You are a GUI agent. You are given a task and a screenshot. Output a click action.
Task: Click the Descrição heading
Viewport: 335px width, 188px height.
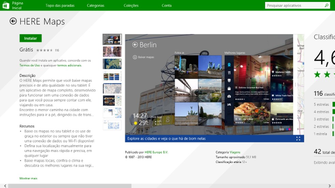[x=27, y=76]
